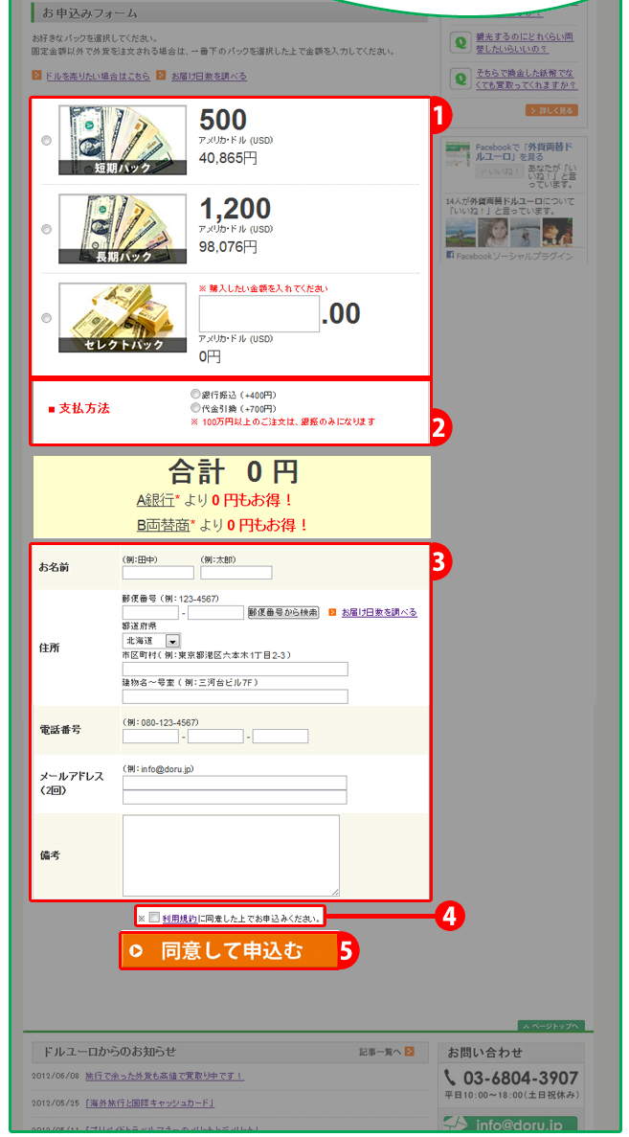Open the 利用規約 terms link
The height and width of the screenshot is (1137, 629).
179,918
